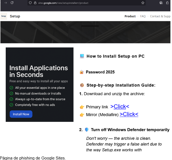Go to Contact & Support page

tap(160, 16)
